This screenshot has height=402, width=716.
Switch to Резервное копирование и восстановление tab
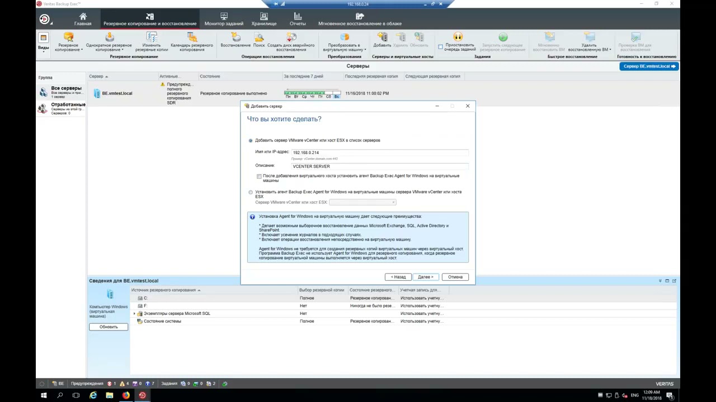click(x=150, y=20)
